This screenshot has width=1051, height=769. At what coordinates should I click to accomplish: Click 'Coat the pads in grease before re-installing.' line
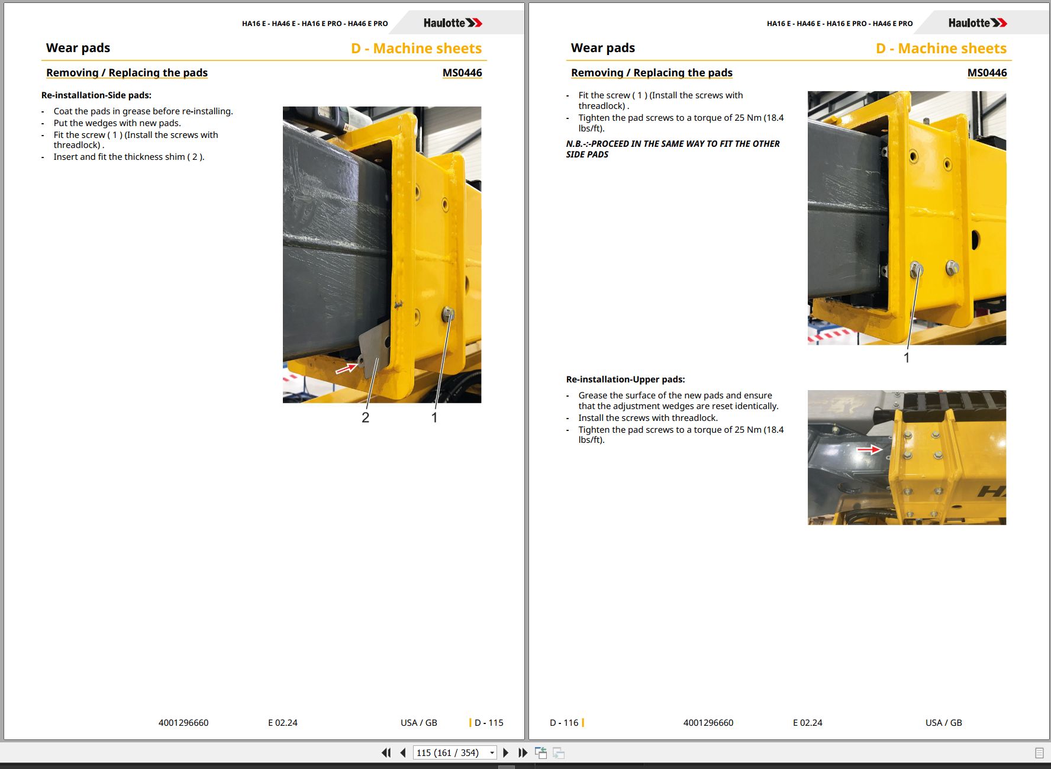pyautogui.click(x=143, y=111)
